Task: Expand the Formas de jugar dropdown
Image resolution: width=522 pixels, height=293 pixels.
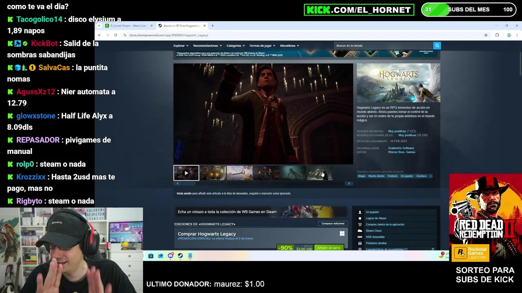Action: pos(262,46)
